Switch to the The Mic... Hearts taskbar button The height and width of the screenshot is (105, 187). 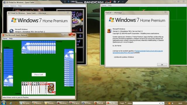112,103
